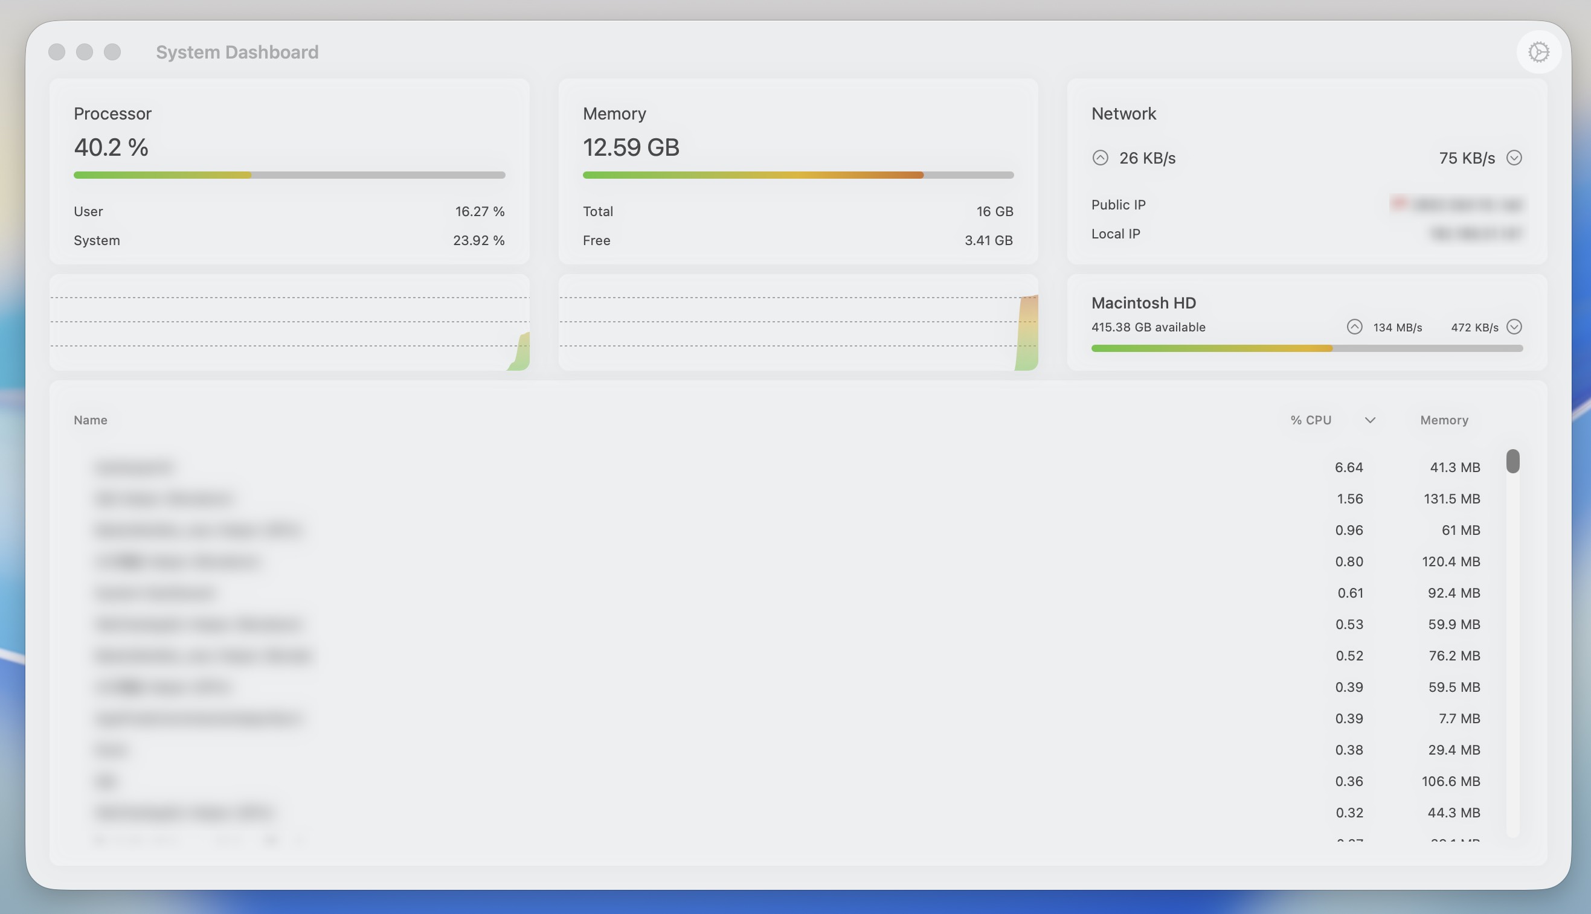The width and height of the screenshot is (1591, 914).
Task: Click the Memory usage progress bar
Action: pos(798,175)
